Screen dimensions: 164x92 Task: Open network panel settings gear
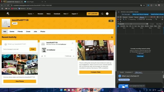pos(162,19)
